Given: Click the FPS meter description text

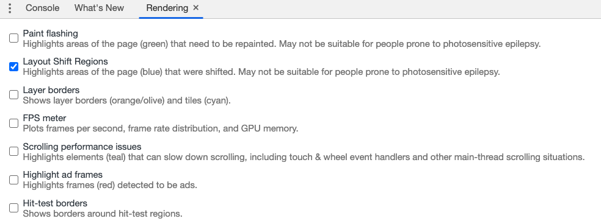Looking at the screenshot, I should [x=160, y=128].
